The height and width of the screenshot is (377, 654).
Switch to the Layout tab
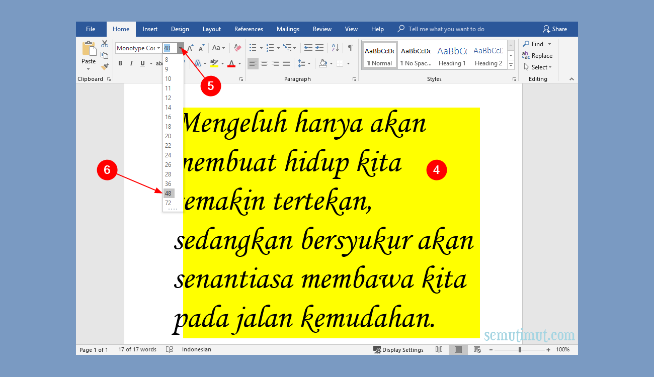pyautogui.click(x=212, y=29)
